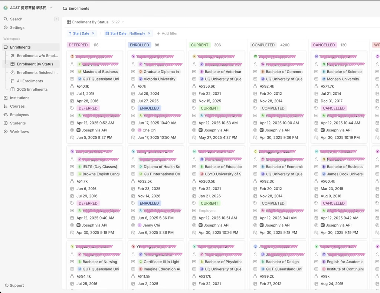The image size is (380, 293).
Task: Click the CURRENT column header tag
Action: 200,45
